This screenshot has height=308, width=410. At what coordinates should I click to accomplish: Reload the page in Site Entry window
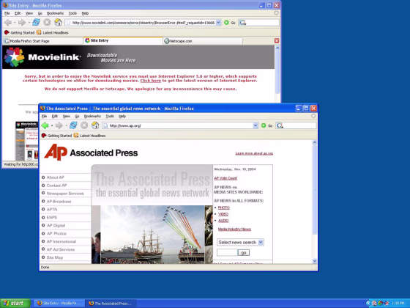coord(36,23)
